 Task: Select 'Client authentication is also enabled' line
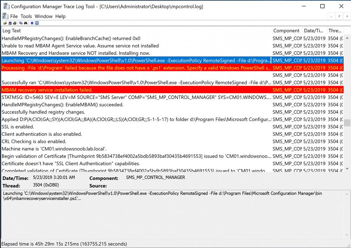click(x=172, y=134)
